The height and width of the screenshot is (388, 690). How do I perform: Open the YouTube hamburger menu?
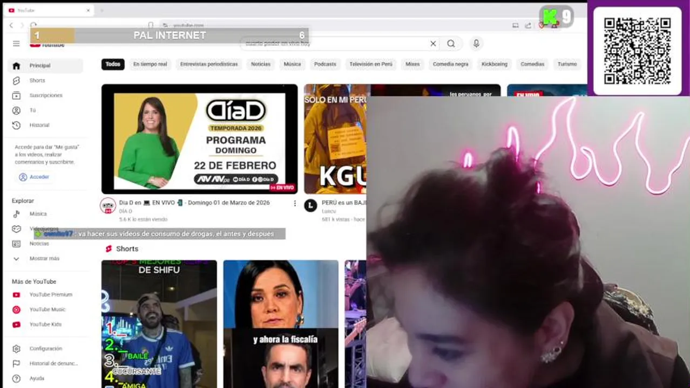pyautogui.click(x=16, y=44)
